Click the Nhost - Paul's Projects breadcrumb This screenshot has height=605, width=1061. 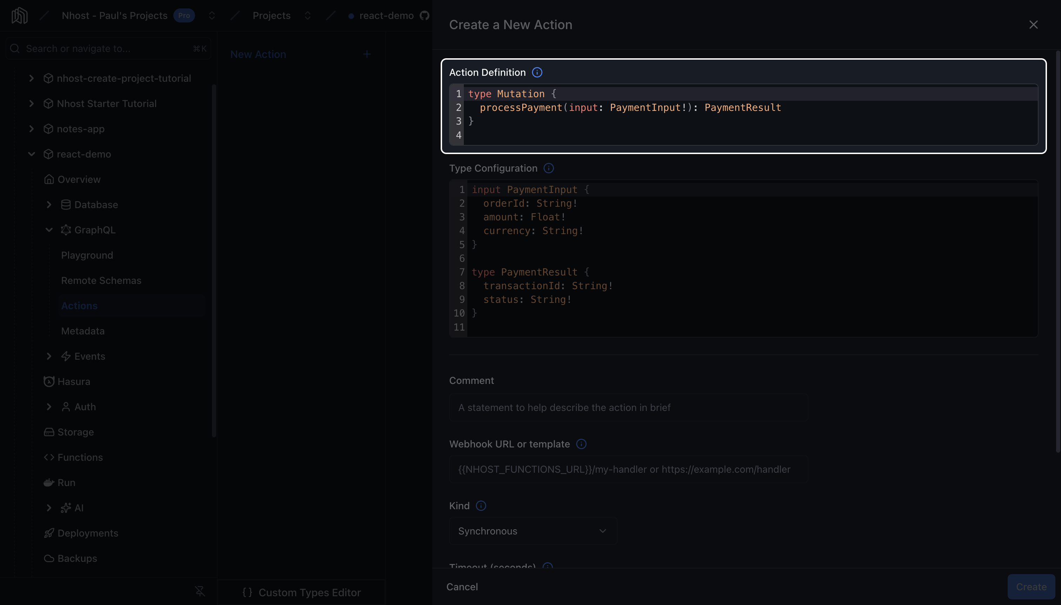[x=115, y=16]
